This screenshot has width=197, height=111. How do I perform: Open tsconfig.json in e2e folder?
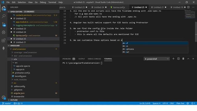tap(21, 76)
